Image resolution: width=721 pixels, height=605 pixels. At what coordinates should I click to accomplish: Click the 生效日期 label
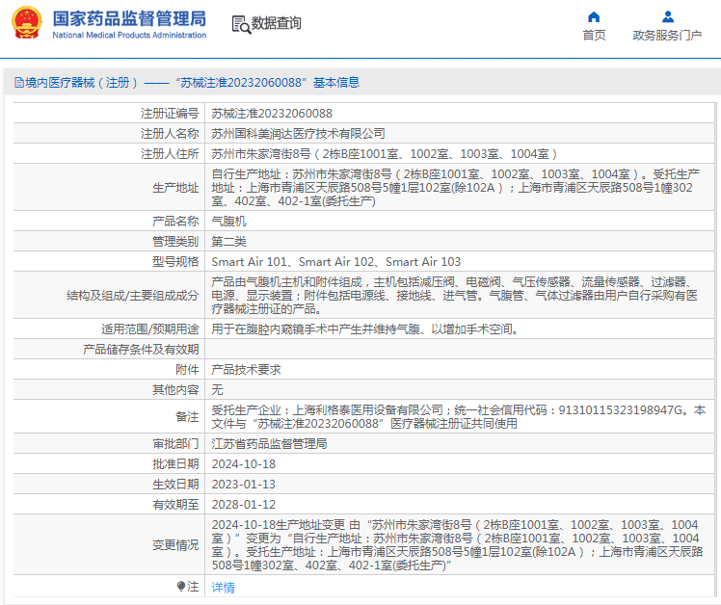tap(175, 484)
